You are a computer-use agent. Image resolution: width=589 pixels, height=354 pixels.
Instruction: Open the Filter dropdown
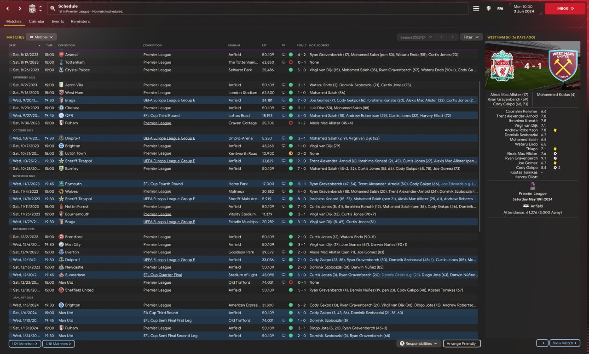[x=471, y=37]
